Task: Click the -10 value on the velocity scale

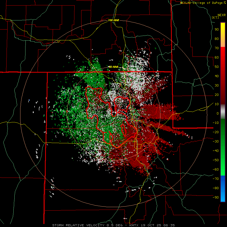Action: click(216, 123)
